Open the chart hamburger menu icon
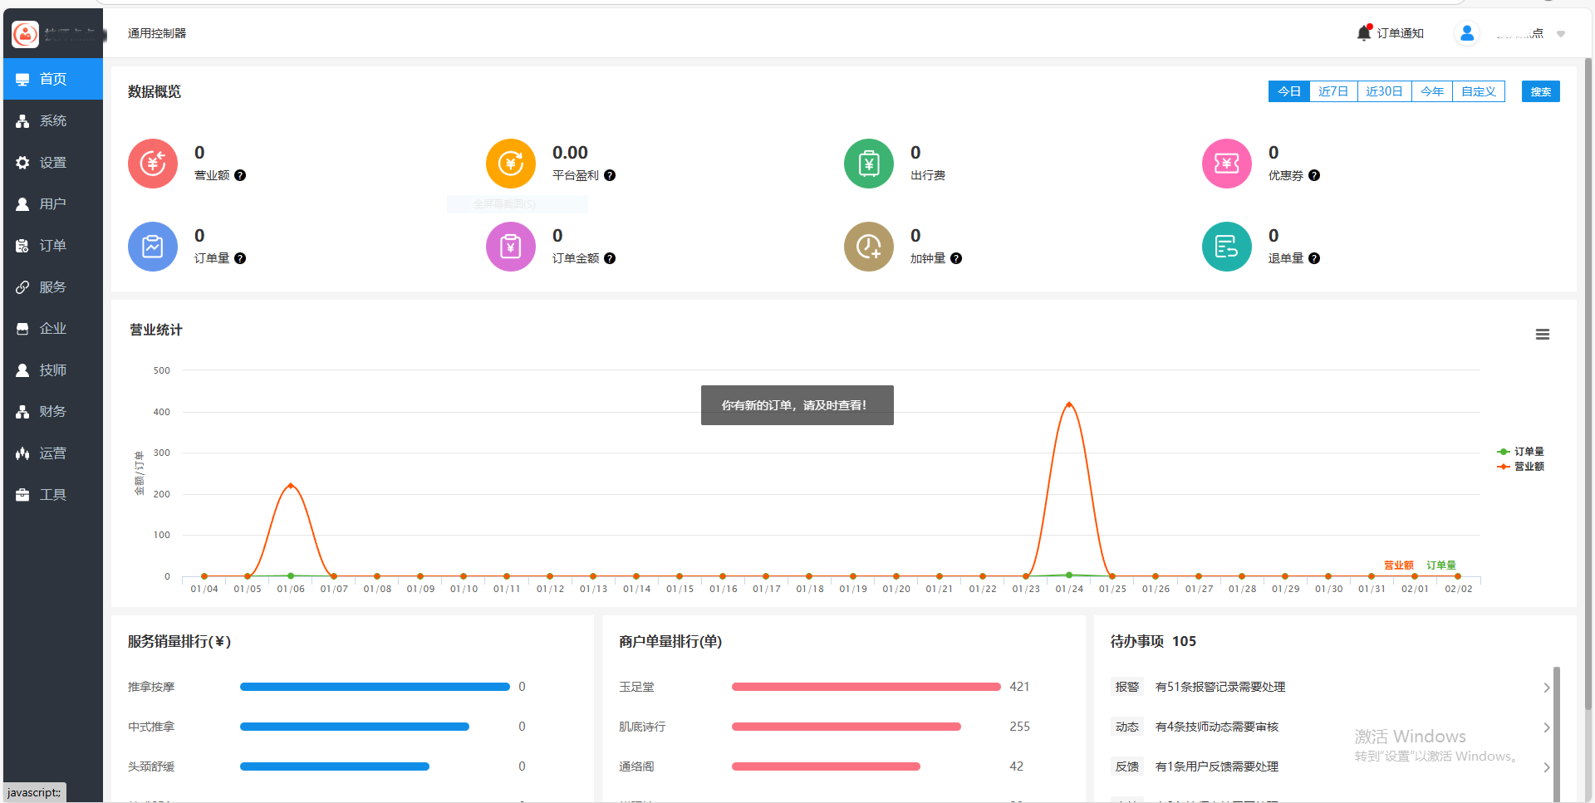This screenshot has height=803, width=1595. [1542, 335]
